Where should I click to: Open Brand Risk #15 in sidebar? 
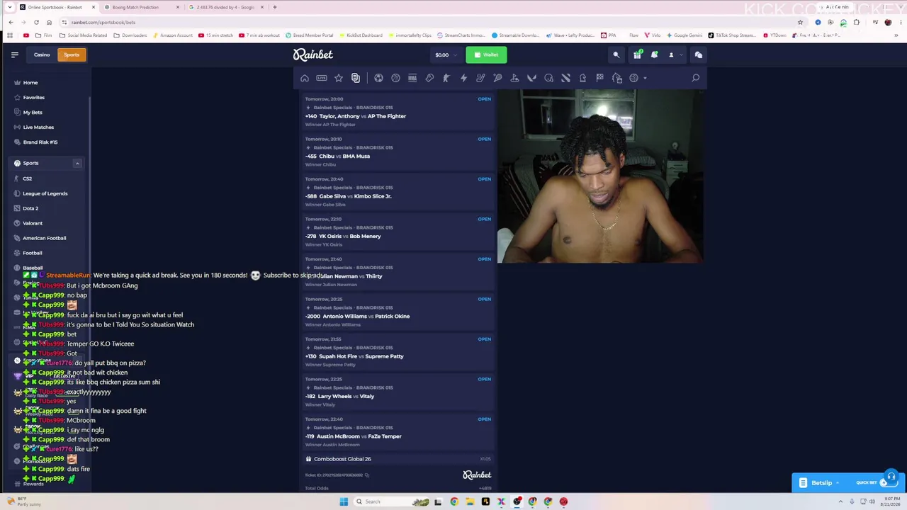(40, 142)
